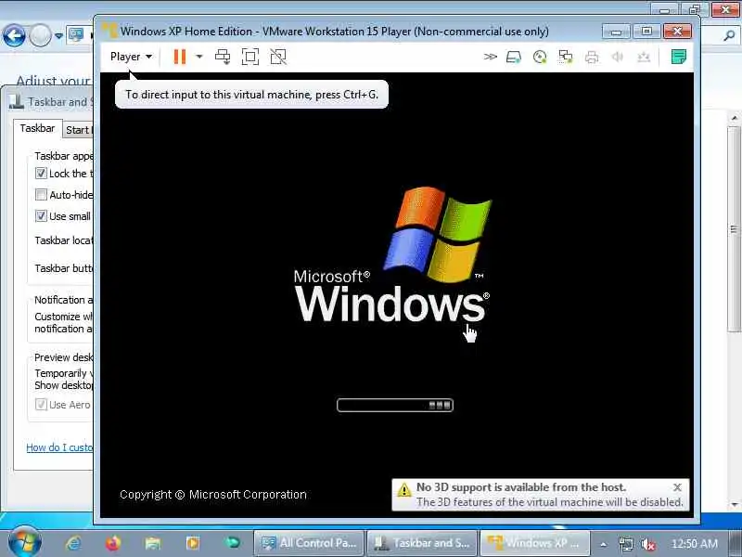Pause the virtual machine with orange button
Viewport: 742px width, 557px height.
pyautogui.click(x=180, y=57)
